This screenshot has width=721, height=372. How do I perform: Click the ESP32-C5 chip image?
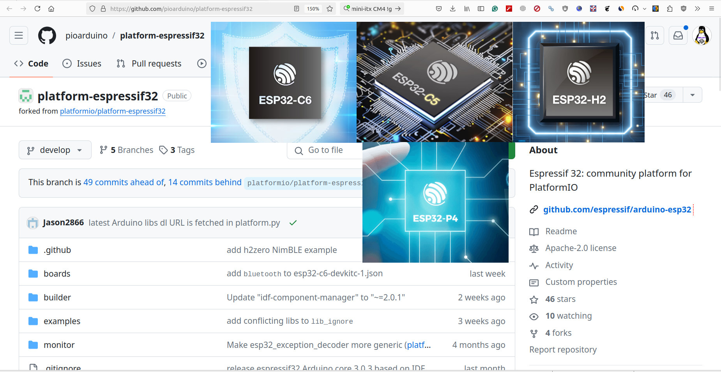tap(435, 82)
